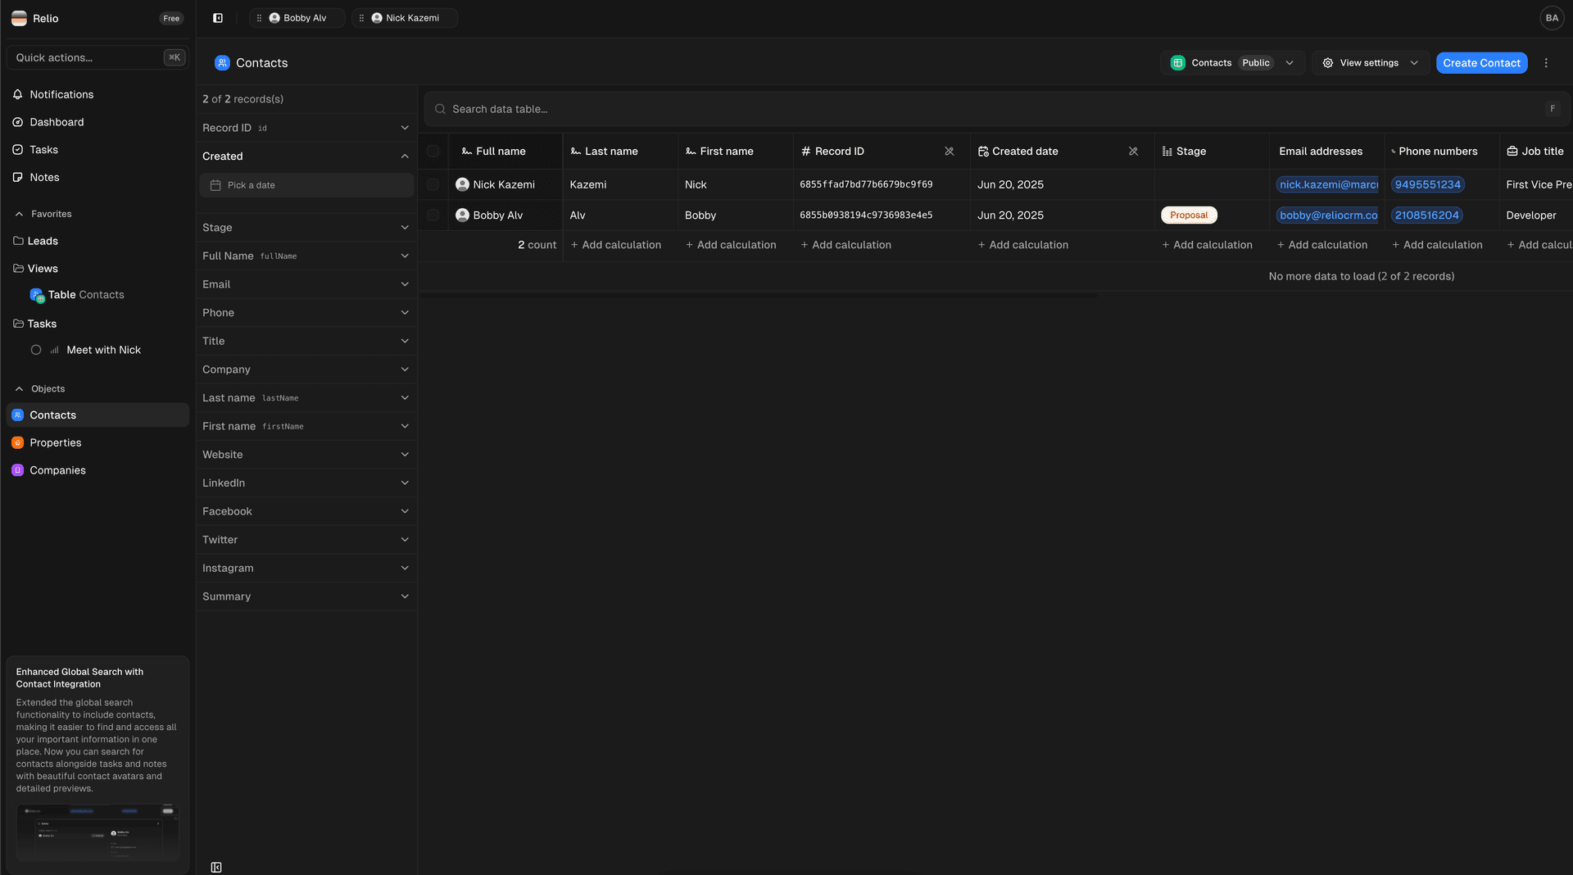The height and width of the screenshot is (875, 1573).
Task: Open the Dashboard page
Action: pyautogui.click(x=57, y=121)
